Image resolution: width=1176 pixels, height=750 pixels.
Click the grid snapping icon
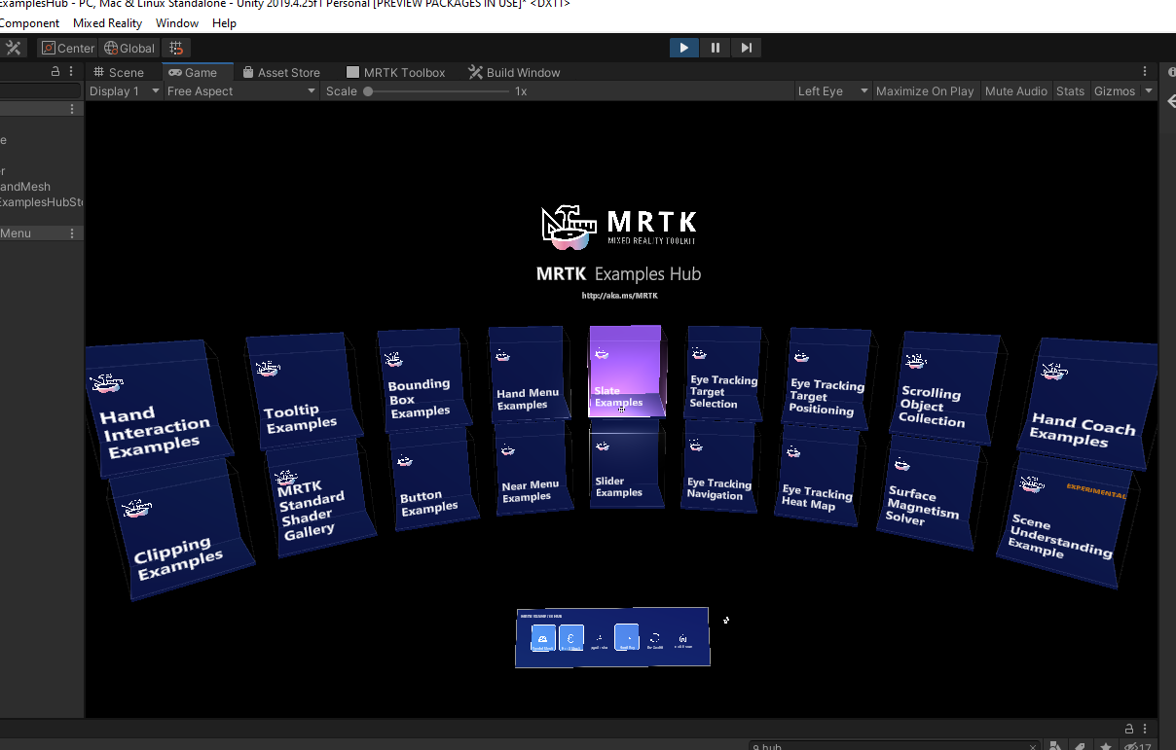(176, 48)
